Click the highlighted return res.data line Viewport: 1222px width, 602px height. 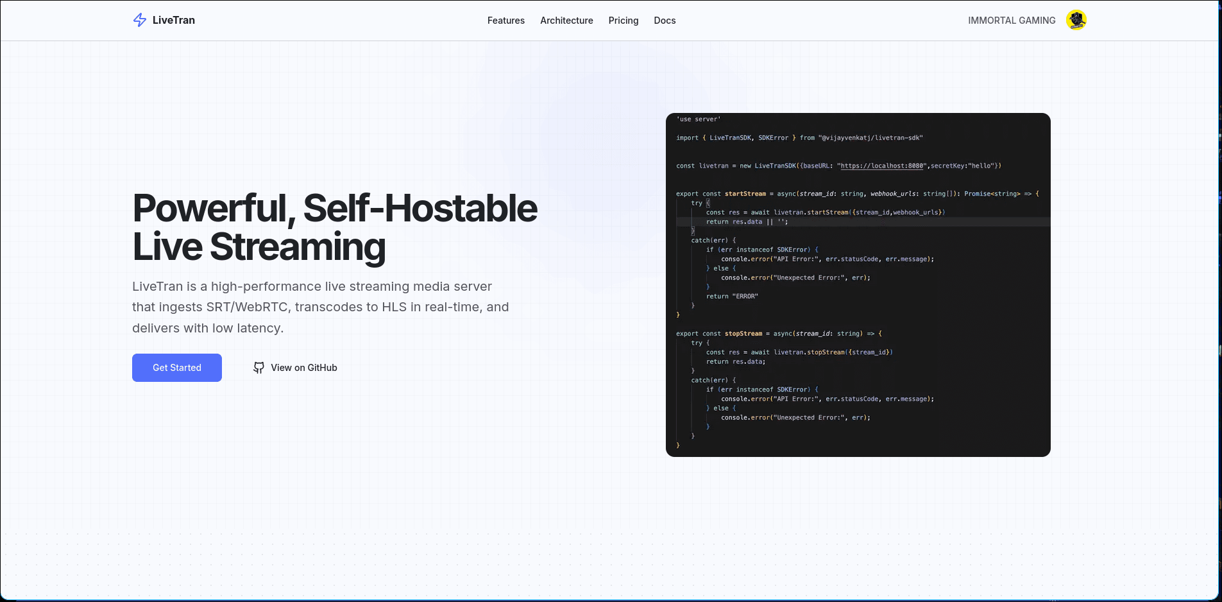point(747,222)
